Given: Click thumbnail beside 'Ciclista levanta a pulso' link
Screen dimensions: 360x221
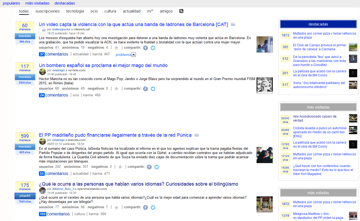Looking at the screenshot, I should tap(353, 130).
